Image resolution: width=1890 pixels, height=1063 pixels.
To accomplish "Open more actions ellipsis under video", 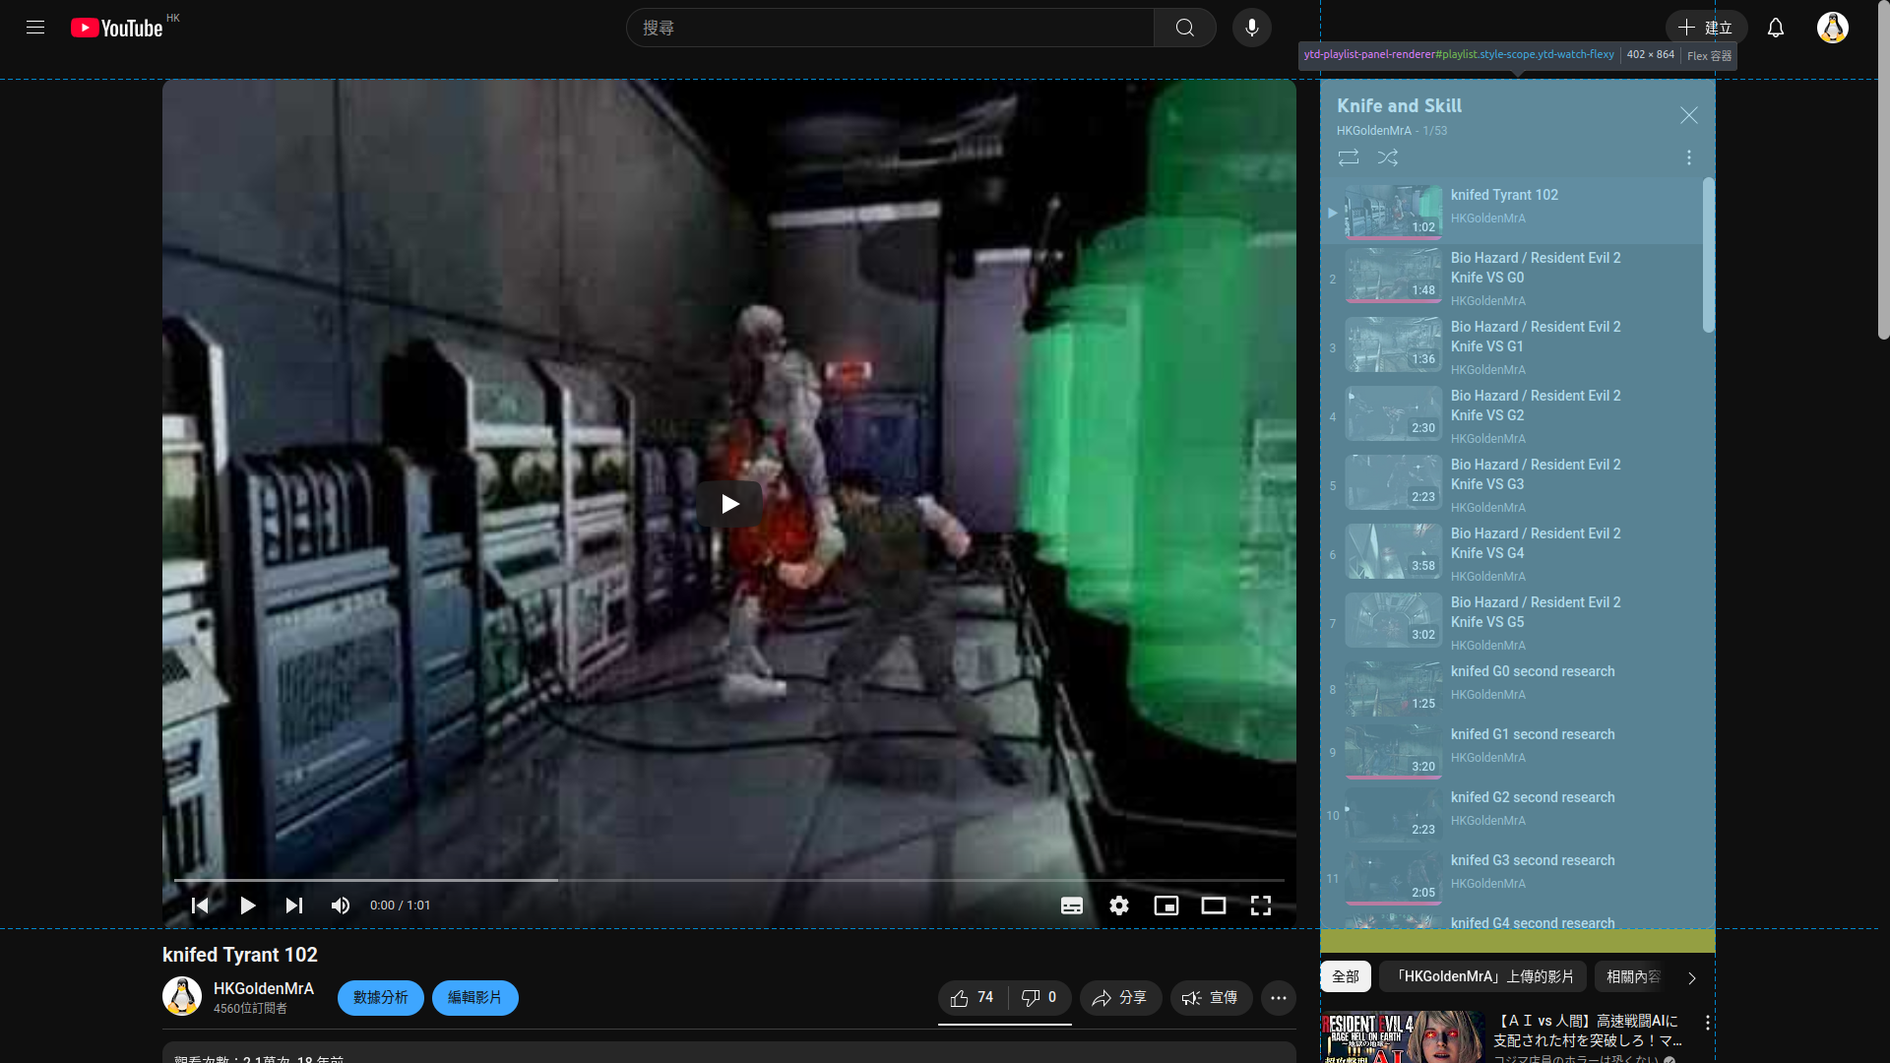I will point(1279,998).
